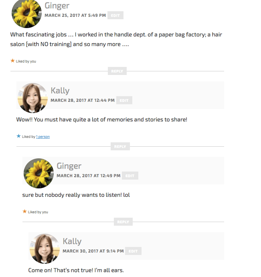Open the March 28, 2017 at 12:49 PM timestamp
This screenshot has width=261, height=277.
89,176
